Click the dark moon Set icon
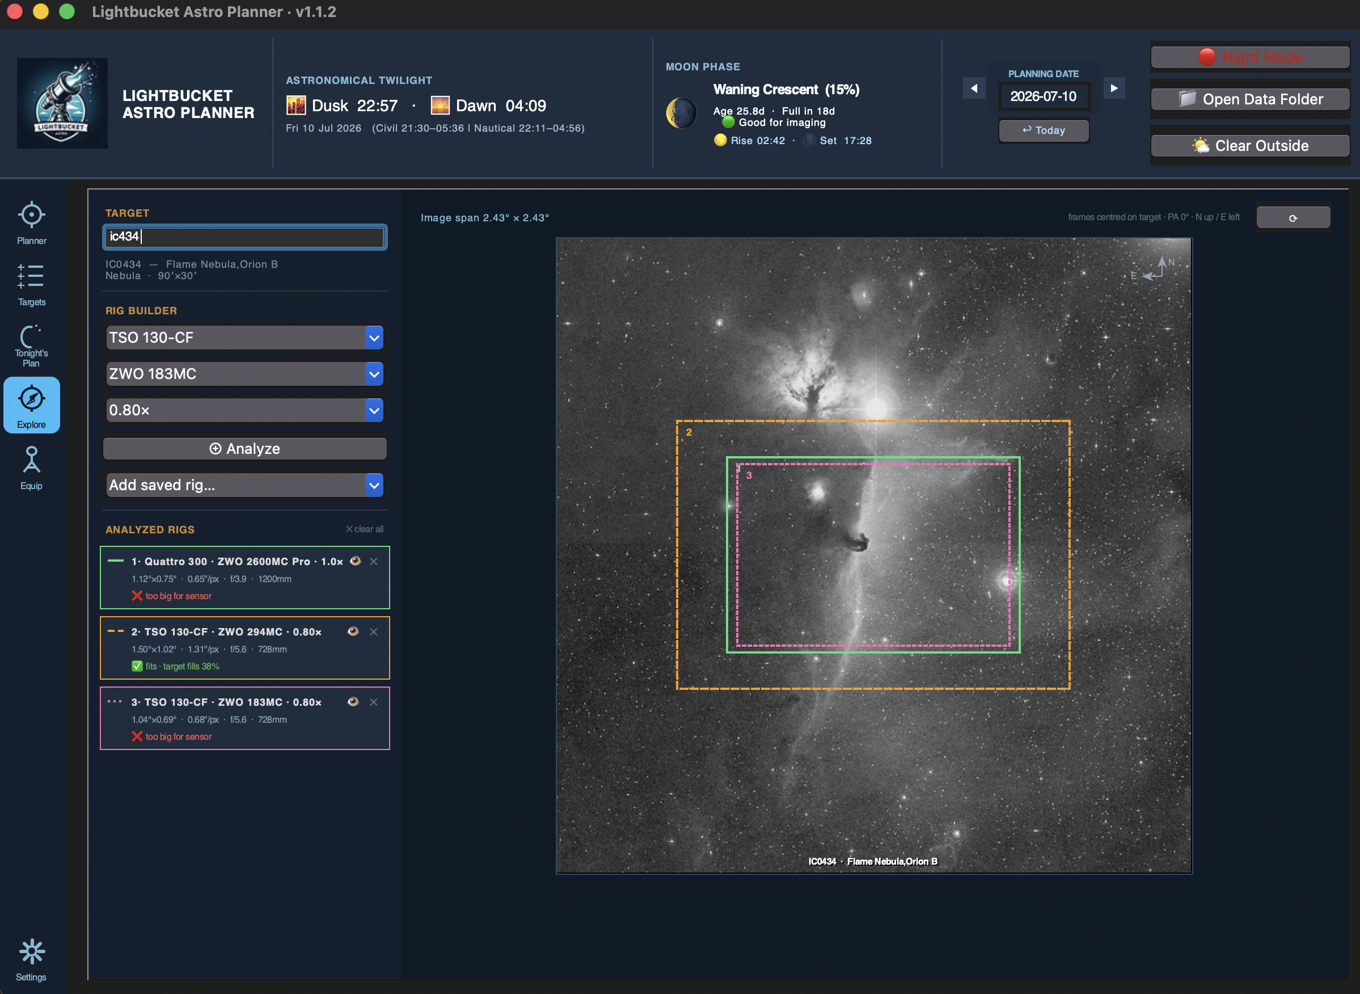The image size is (1360, 994). (x=810, y=140)
